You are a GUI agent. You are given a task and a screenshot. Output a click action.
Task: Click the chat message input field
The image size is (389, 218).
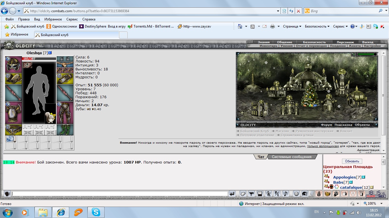(x=120, y=194)
